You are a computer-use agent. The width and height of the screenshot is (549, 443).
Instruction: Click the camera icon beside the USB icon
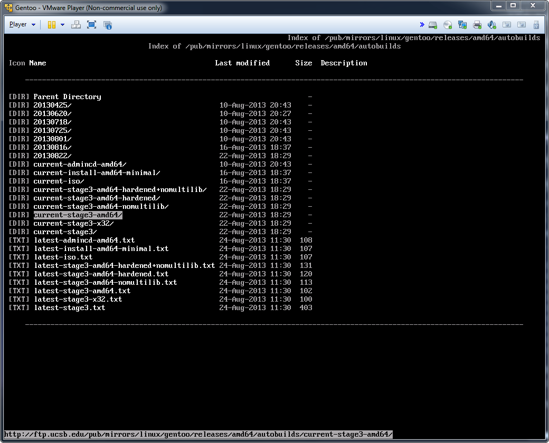[x=522, y=25]
